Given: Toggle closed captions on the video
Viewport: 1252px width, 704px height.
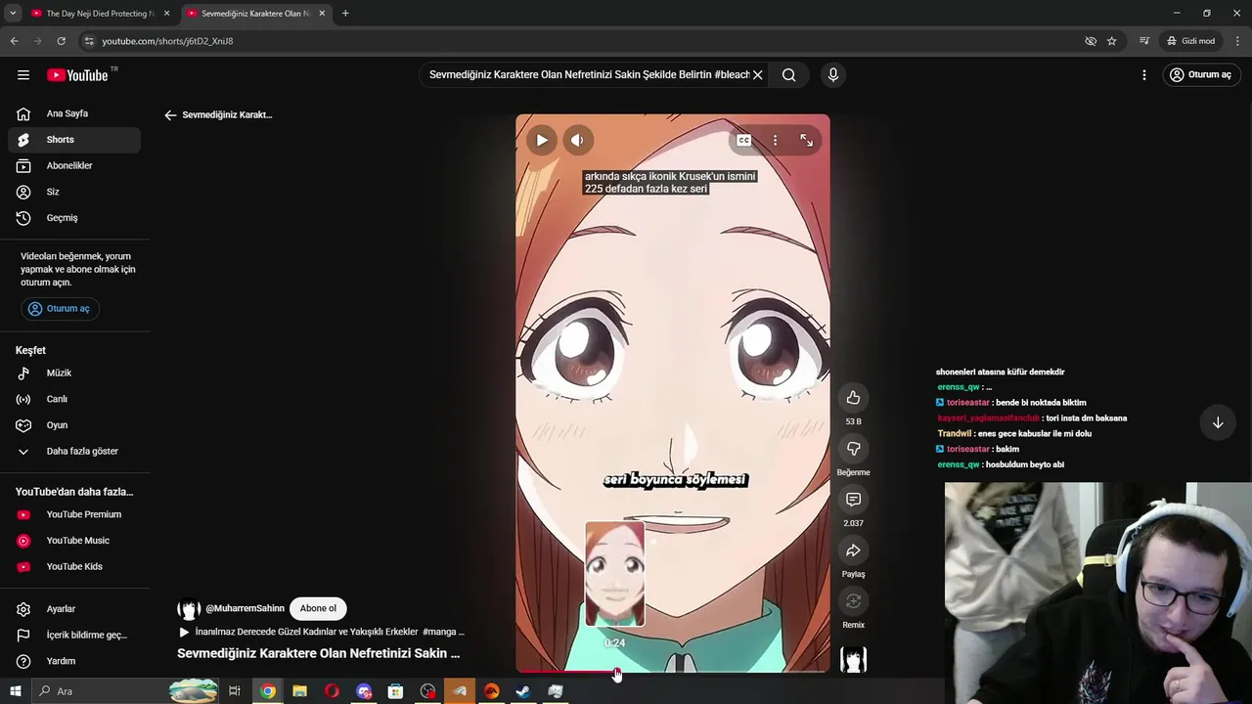Looking at the screenshot, I should (x=743, y=140).
